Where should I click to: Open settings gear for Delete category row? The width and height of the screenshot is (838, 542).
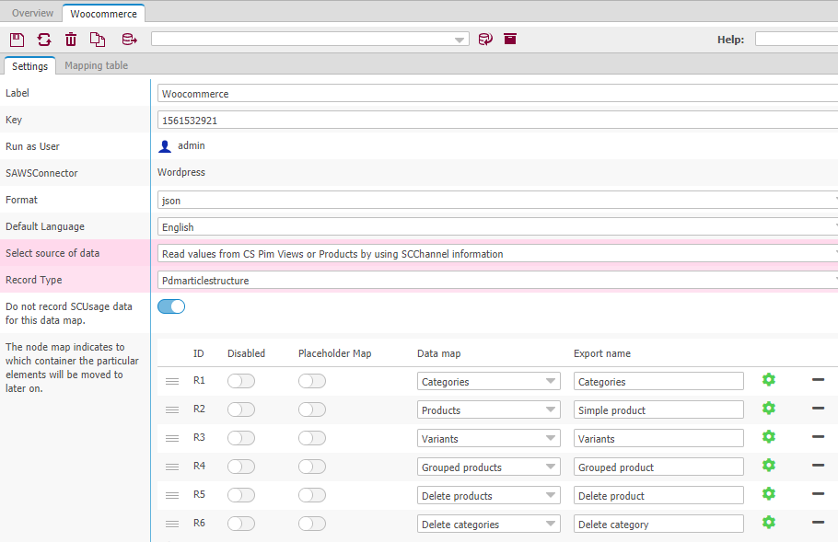point(769,523)
